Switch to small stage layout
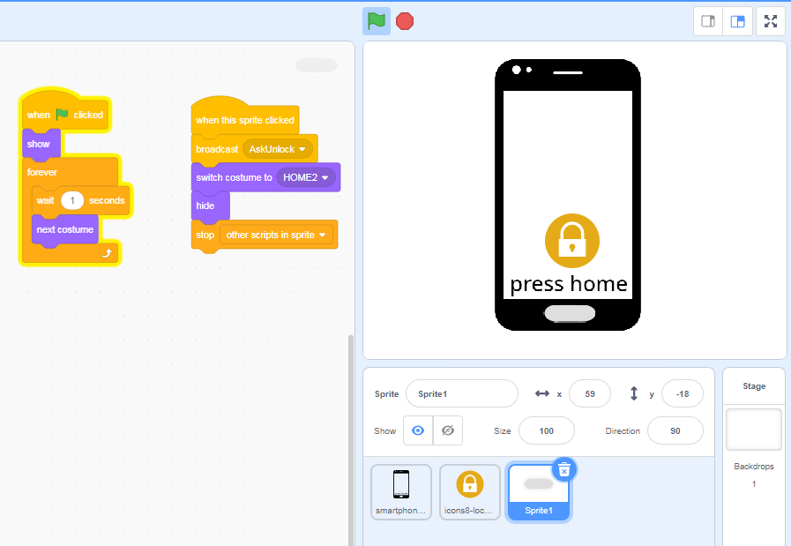The width and height of the screenshot is (791, 546). click(x=708, y=21)
